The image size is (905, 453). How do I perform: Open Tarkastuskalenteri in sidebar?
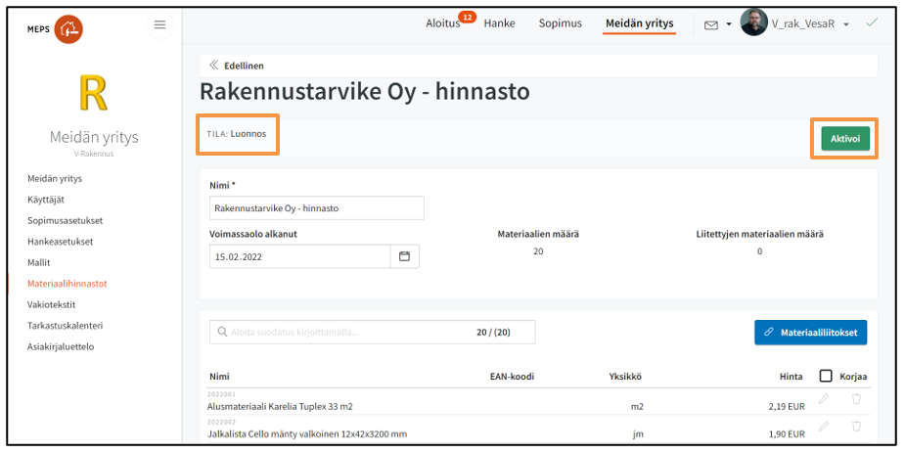pos(66,326)
